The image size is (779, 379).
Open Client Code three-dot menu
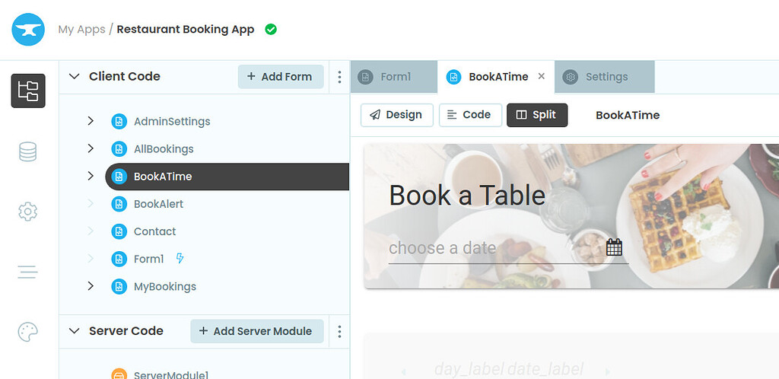pos(339,77)
